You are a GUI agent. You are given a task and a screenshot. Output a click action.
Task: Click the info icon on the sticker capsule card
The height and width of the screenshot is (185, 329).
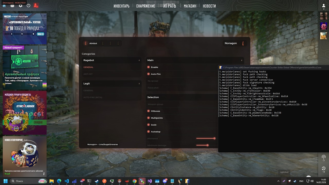44,174
